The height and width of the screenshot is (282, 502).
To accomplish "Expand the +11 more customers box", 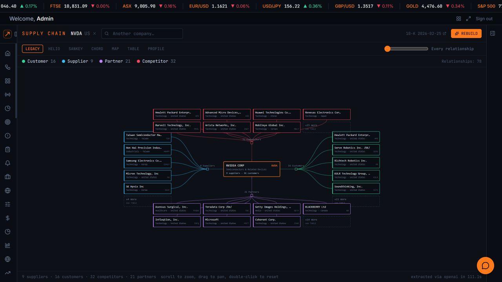I will [x=356, y=201].
